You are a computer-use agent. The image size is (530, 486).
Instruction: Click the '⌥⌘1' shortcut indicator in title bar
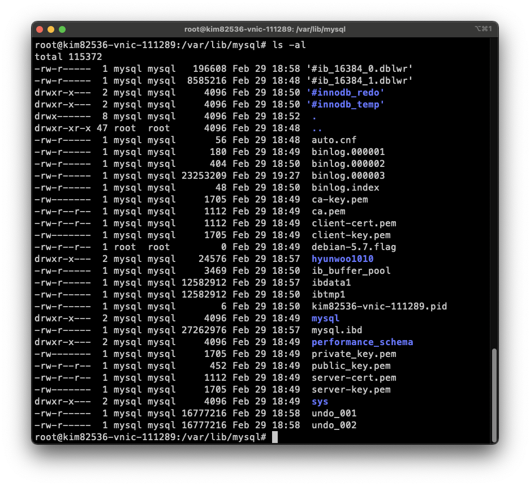click(x=484, y=29)
